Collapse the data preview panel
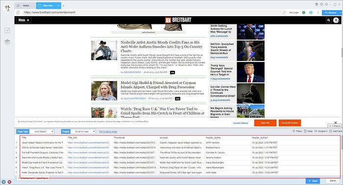Screen dimensions: 343x185 click(335, 126)
